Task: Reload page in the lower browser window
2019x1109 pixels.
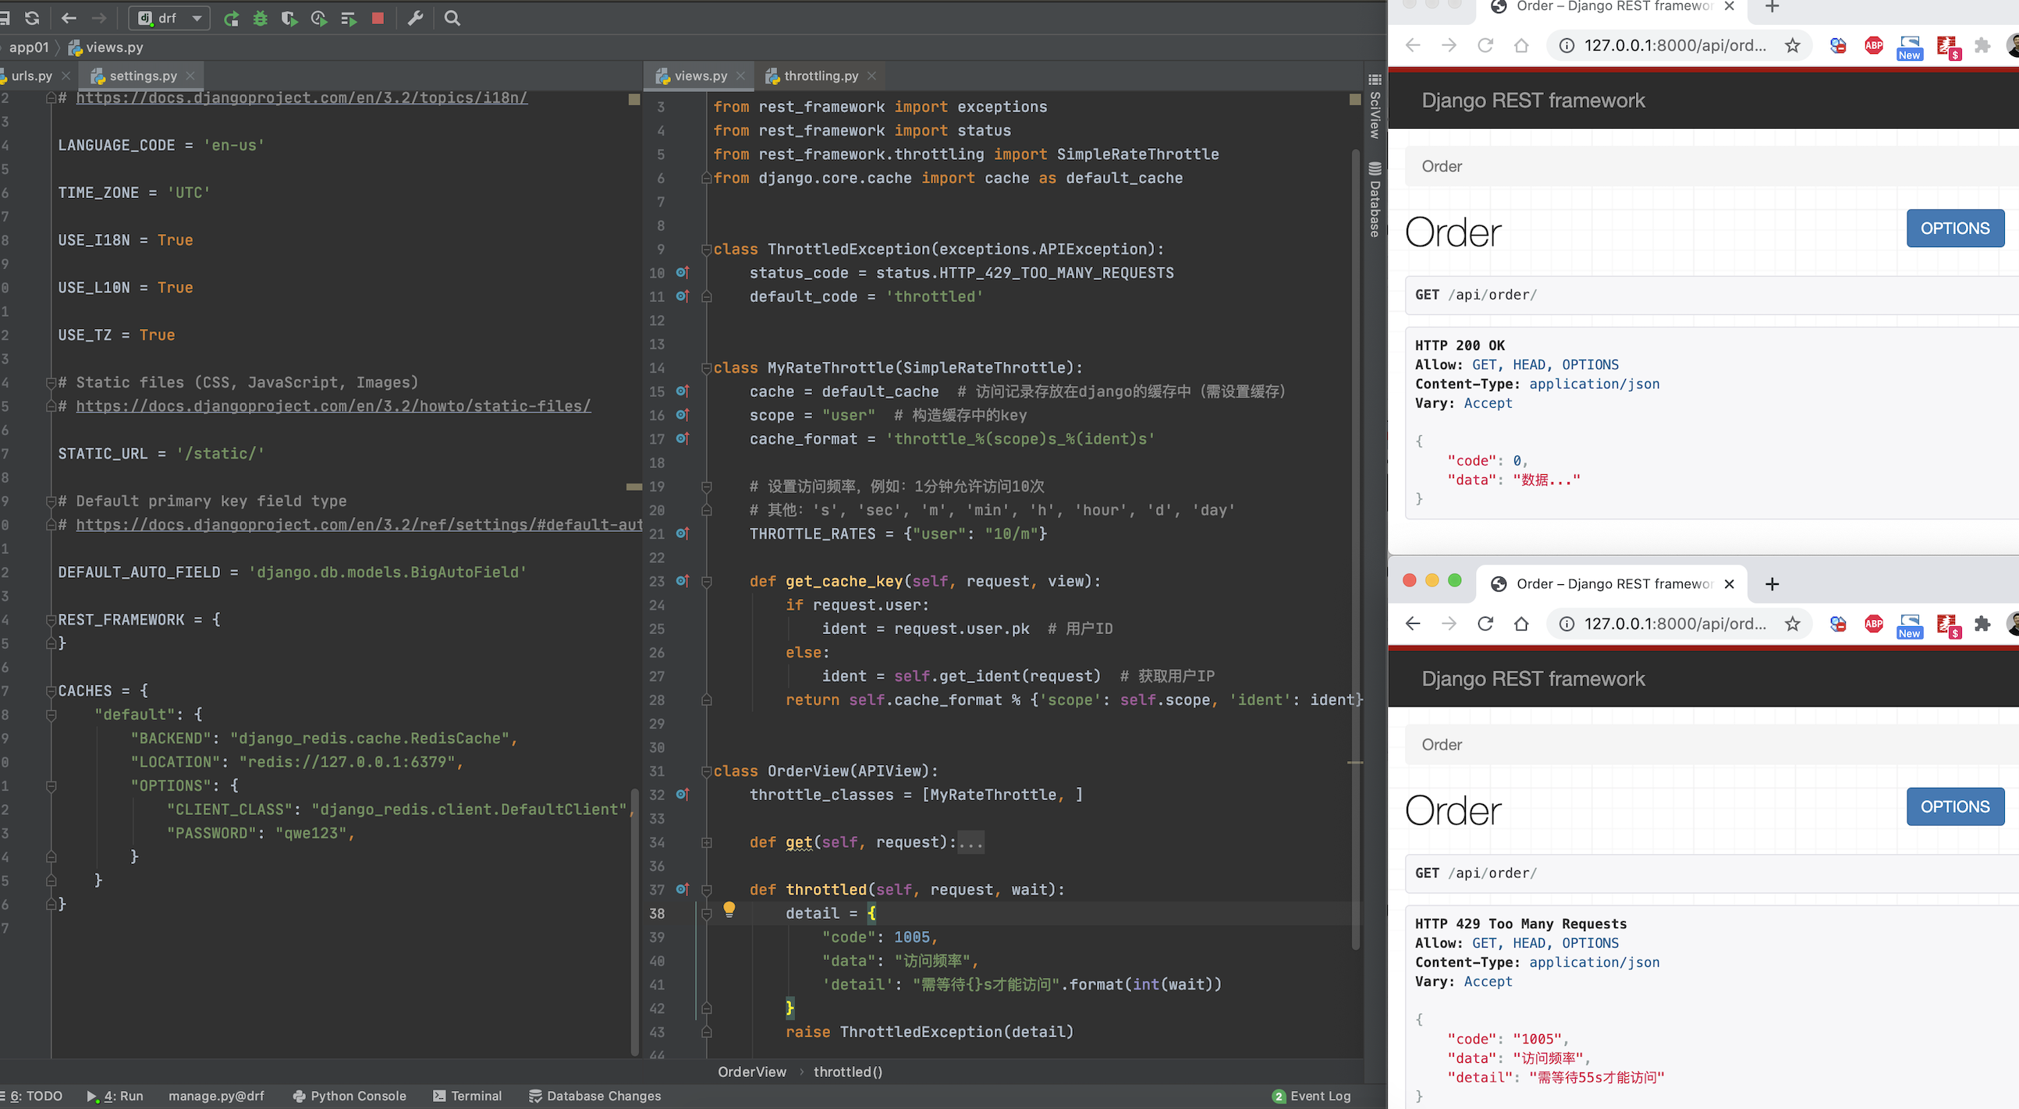Action: tap(1485, 623)
